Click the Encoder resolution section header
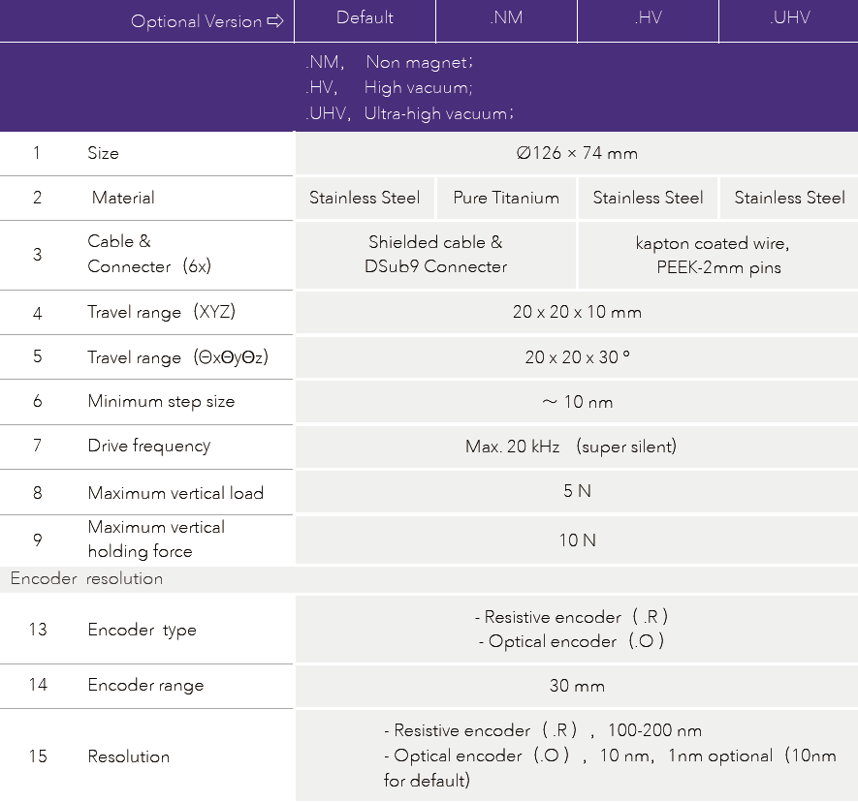 [86, 578]
